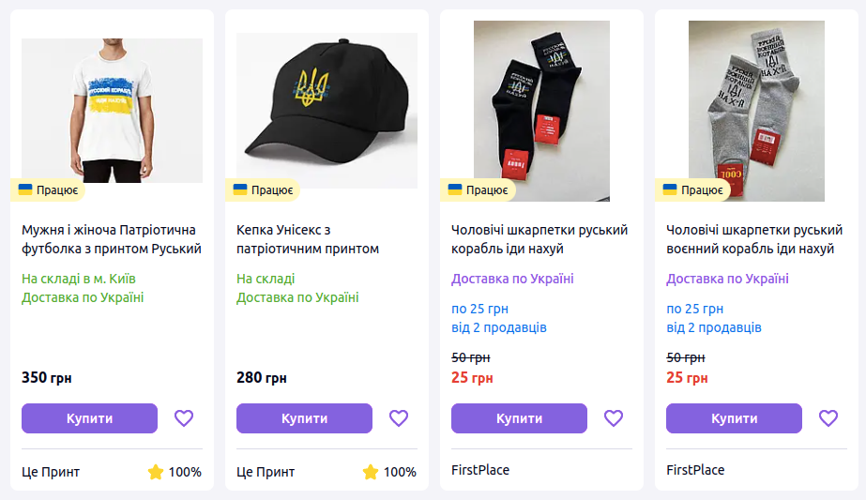View the gray socks product image

click(756, 110)
